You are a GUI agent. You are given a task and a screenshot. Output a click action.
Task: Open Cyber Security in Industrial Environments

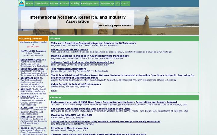click(76, 84)
